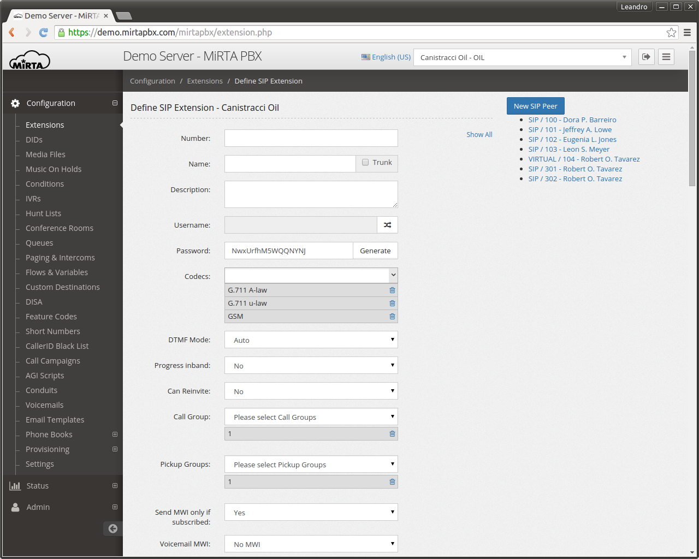This screenshot has width=699, height=559.
Task: Collapse the sidebar with arrow icon
Action: click(x=113, y=528)
